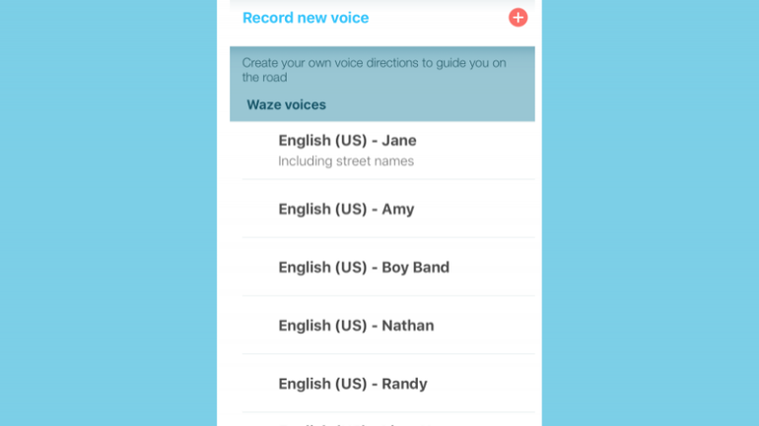Select the English (US) - Randy voice
Viewport: 759px width, 426px height.
coord(353,383)
